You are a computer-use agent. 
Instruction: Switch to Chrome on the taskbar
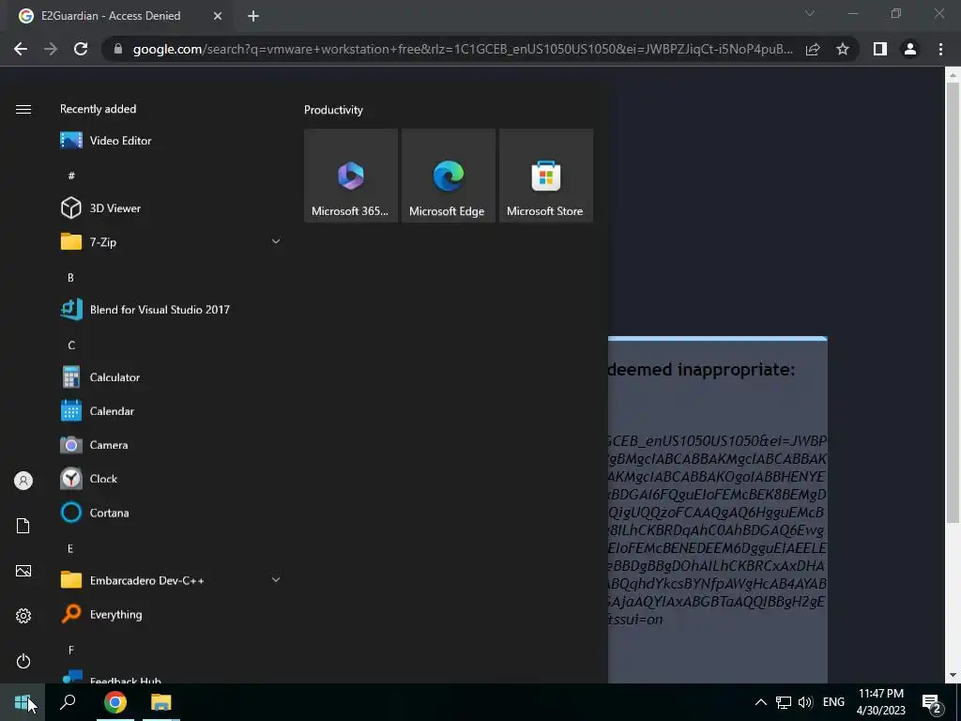(115, 702)
